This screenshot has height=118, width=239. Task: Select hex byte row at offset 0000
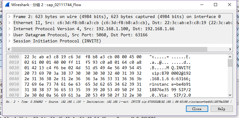(x=100, y=57)
